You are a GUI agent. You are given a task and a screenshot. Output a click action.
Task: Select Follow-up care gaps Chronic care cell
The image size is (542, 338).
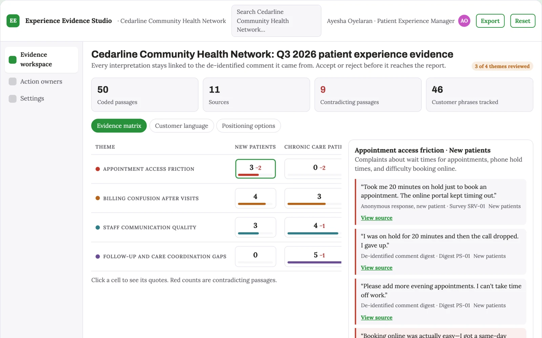point(313,257)
